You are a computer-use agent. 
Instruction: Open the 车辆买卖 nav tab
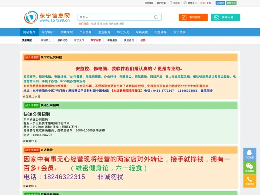(142, 32)
